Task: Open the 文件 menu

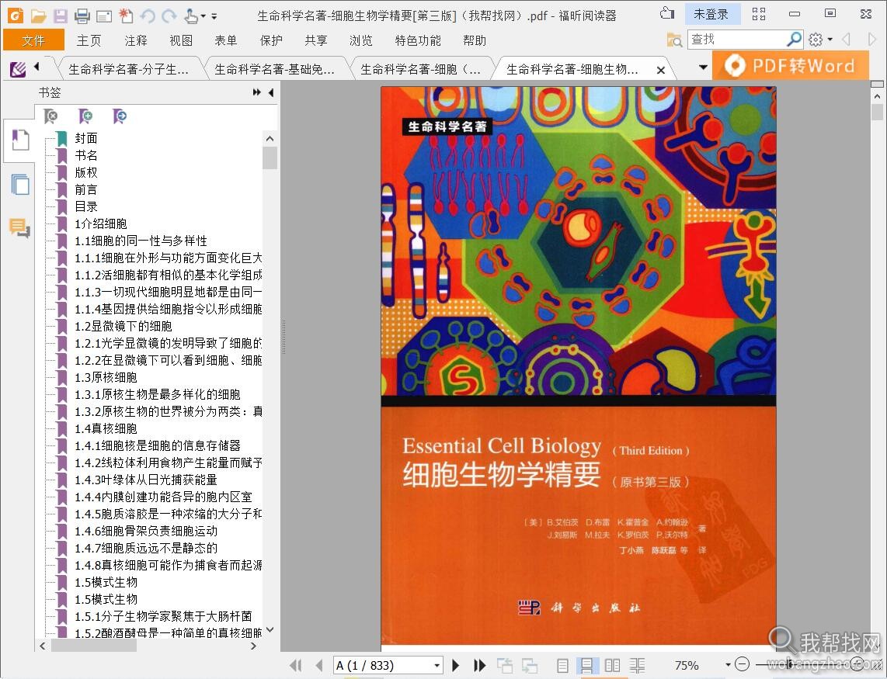Action: click(33, 40)
